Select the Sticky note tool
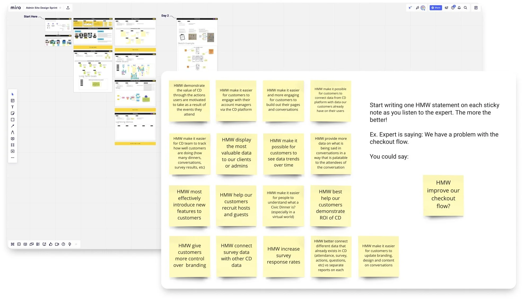 pyautogui.click(x=12, y=113)
